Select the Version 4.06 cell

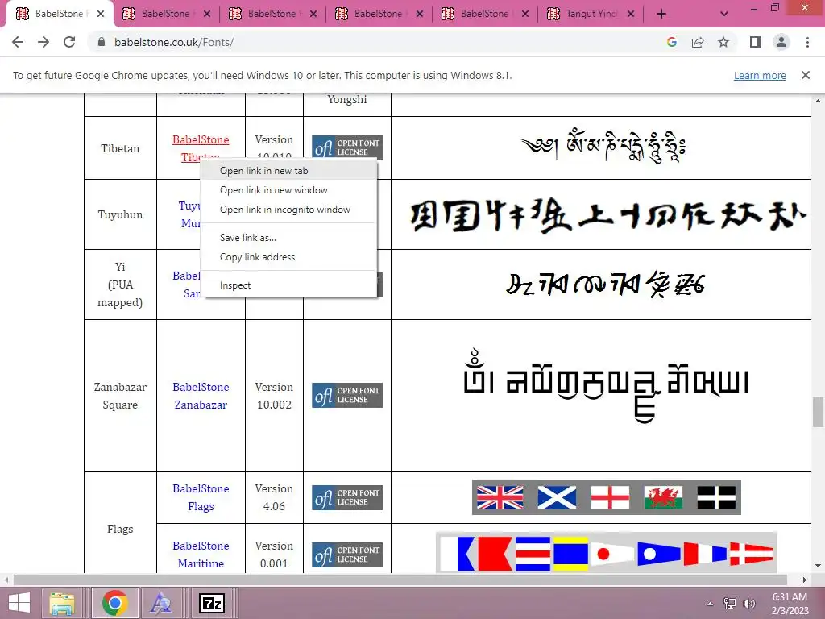[274, 497]
